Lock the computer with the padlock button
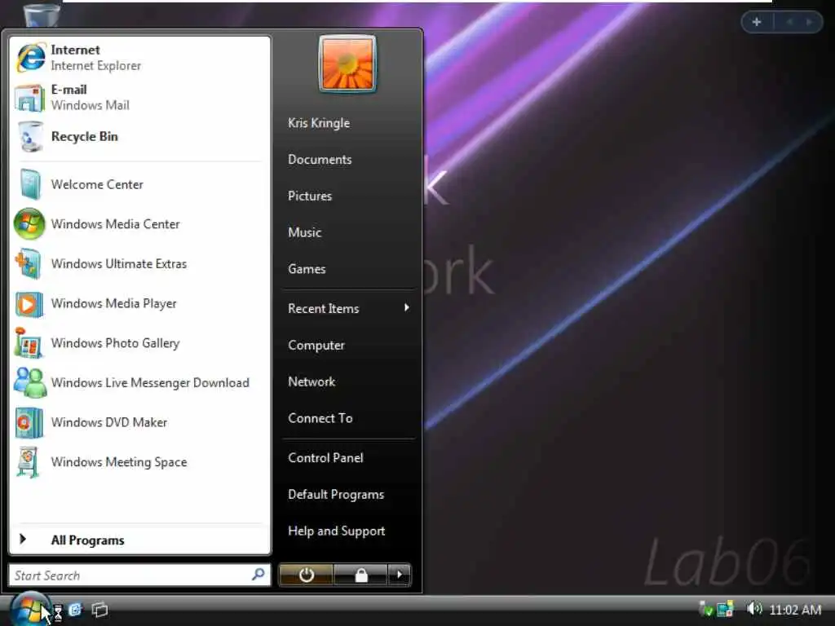Image resolution: width=835 pixels, height=626 pixels. [361, 575]
